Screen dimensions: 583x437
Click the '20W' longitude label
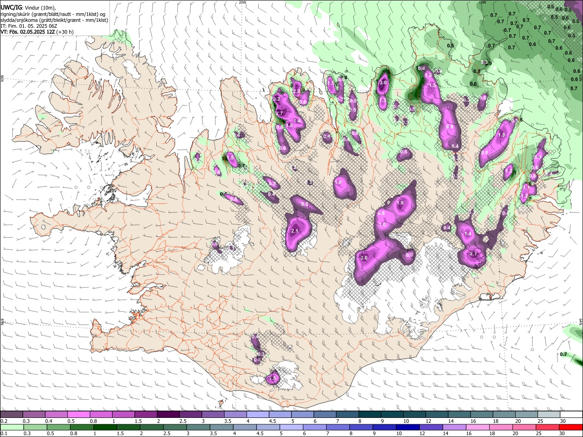click(242, 2)
